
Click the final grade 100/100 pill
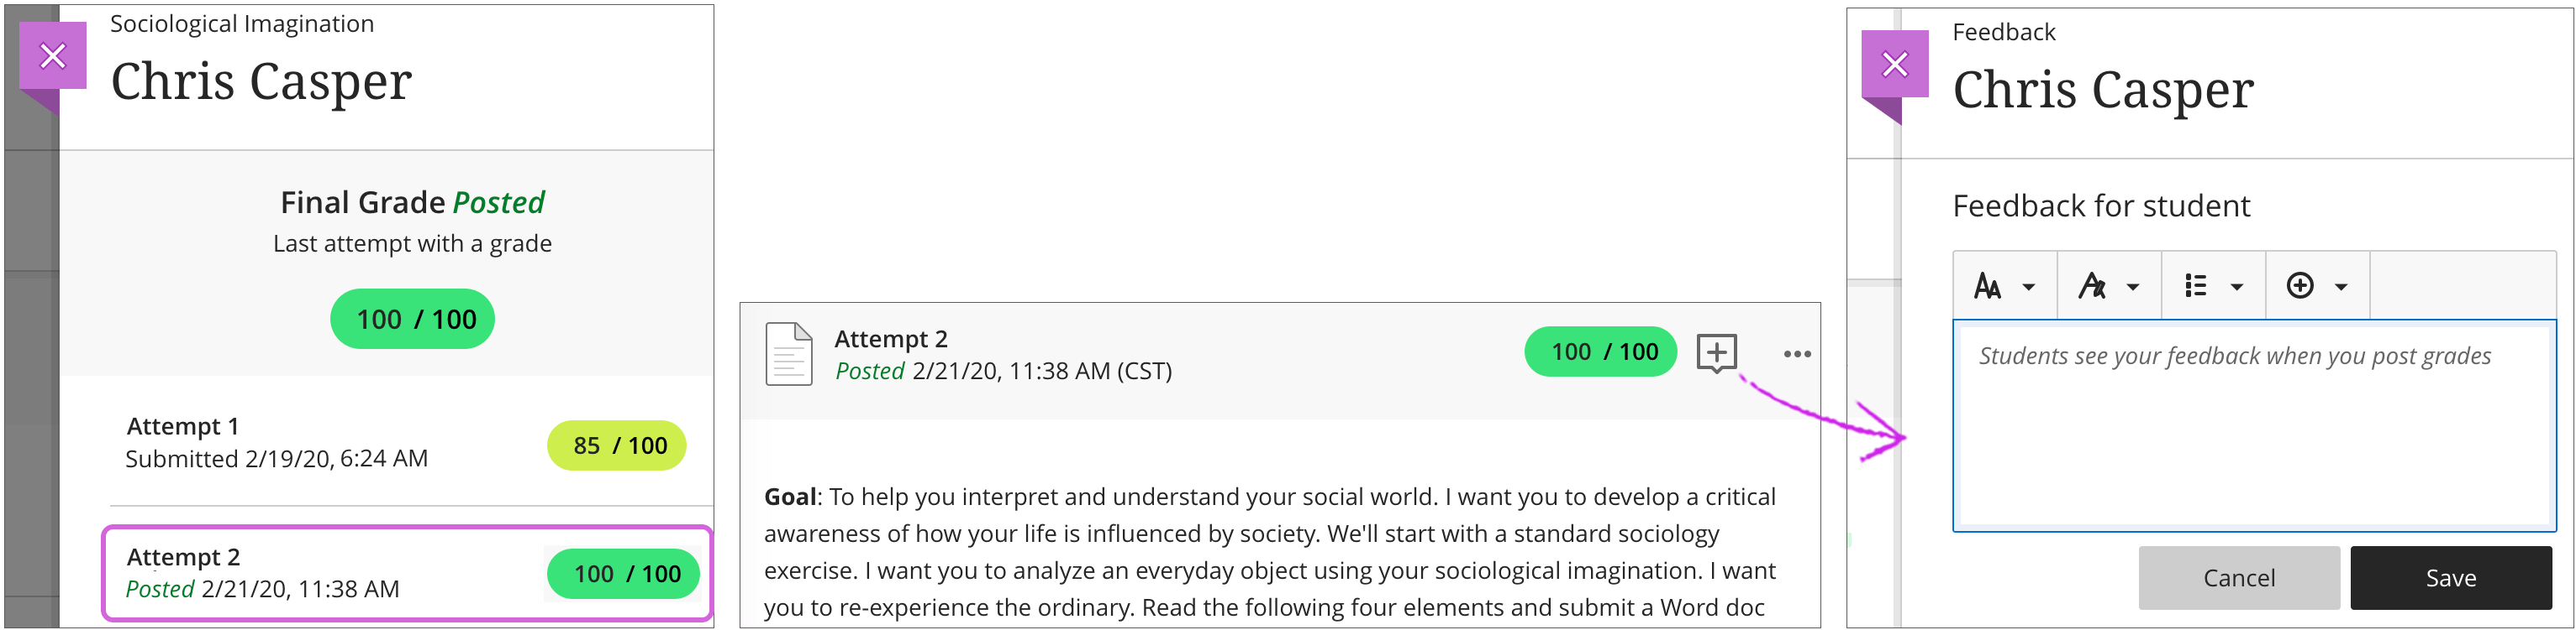[412, 320]
